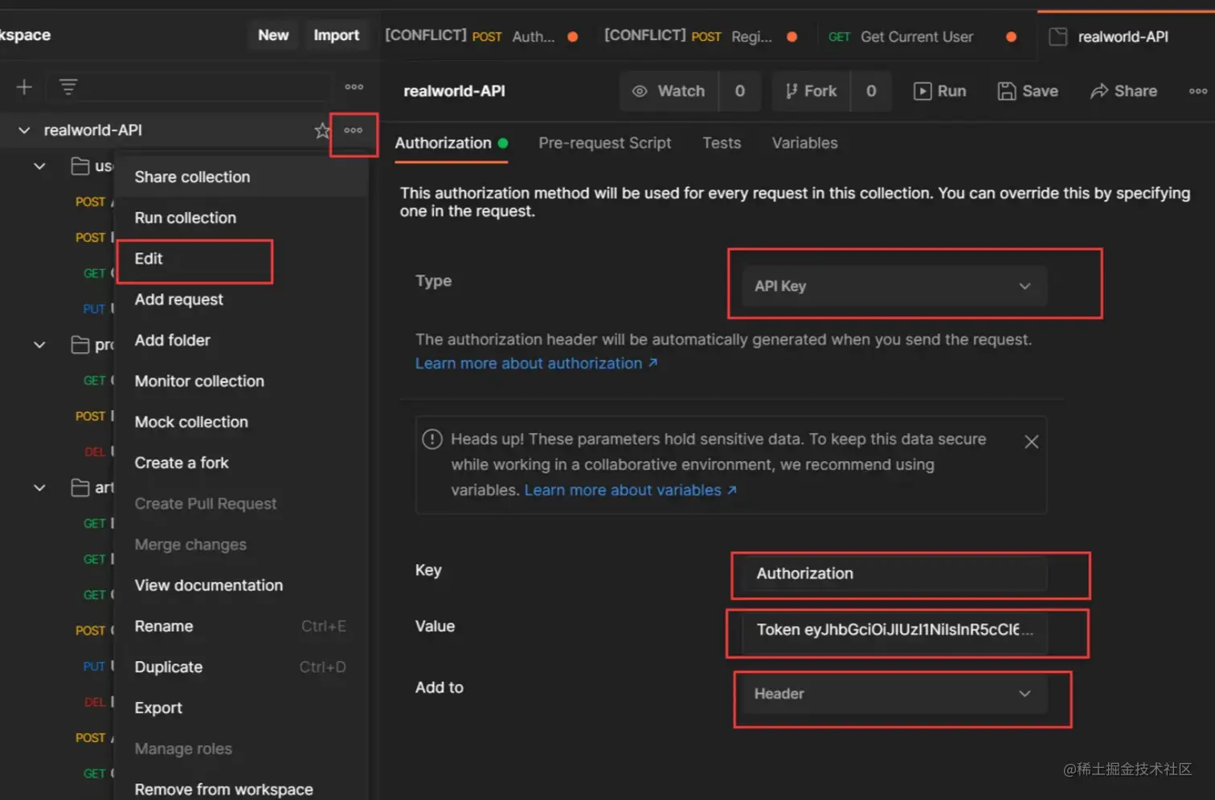Screen dimensions: 1215x800
Task: Click the Watch eye icon button
Action: (x=669, y=91)
